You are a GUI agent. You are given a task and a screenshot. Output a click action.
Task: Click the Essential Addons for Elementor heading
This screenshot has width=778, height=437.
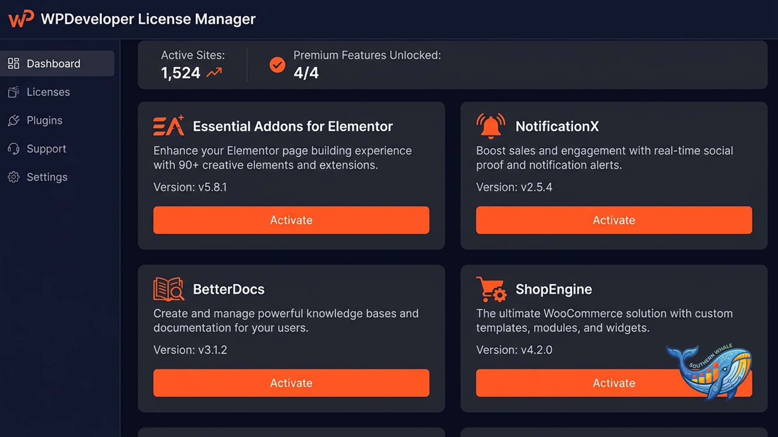point(293,126)
